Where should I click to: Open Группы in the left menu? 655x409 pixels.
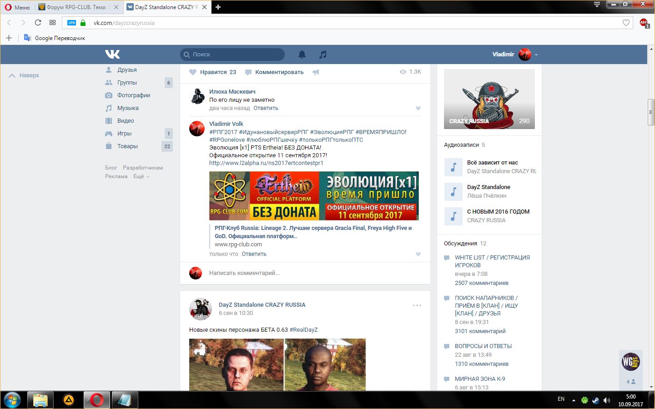click(x=127, y=83)
